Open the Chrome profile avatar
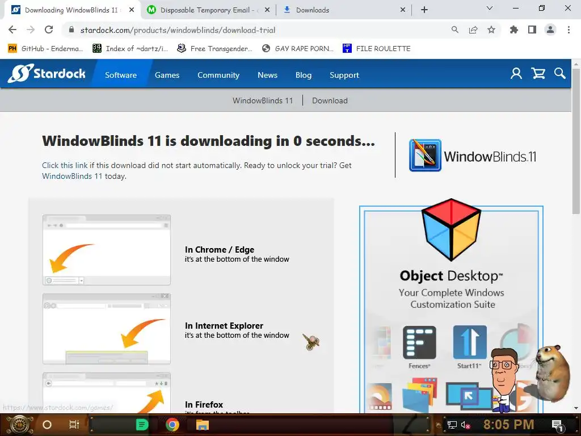The width and height of the screenshot is (581, 436). click(550, 30)
